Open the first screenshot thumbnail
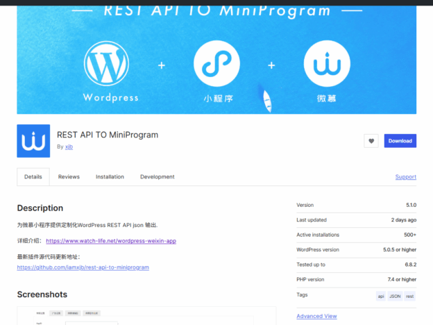433x325 pixels. coord(146,316)
